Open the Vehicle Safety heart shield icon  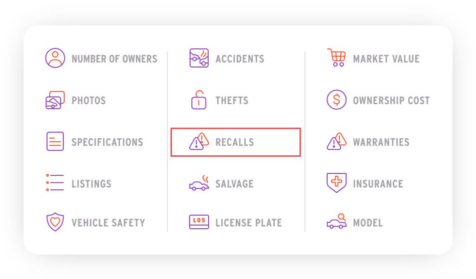click(55, 222)
